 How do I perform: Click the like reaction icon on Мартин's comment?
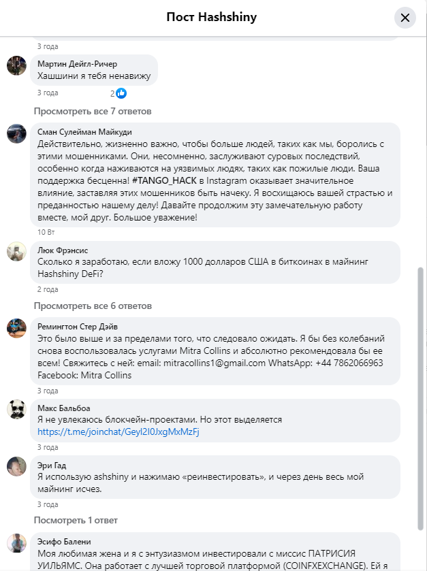121,93
